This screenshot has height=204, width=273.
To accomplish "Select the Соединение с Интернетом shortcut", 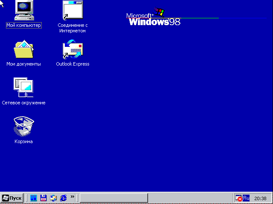I will [73, 11].
